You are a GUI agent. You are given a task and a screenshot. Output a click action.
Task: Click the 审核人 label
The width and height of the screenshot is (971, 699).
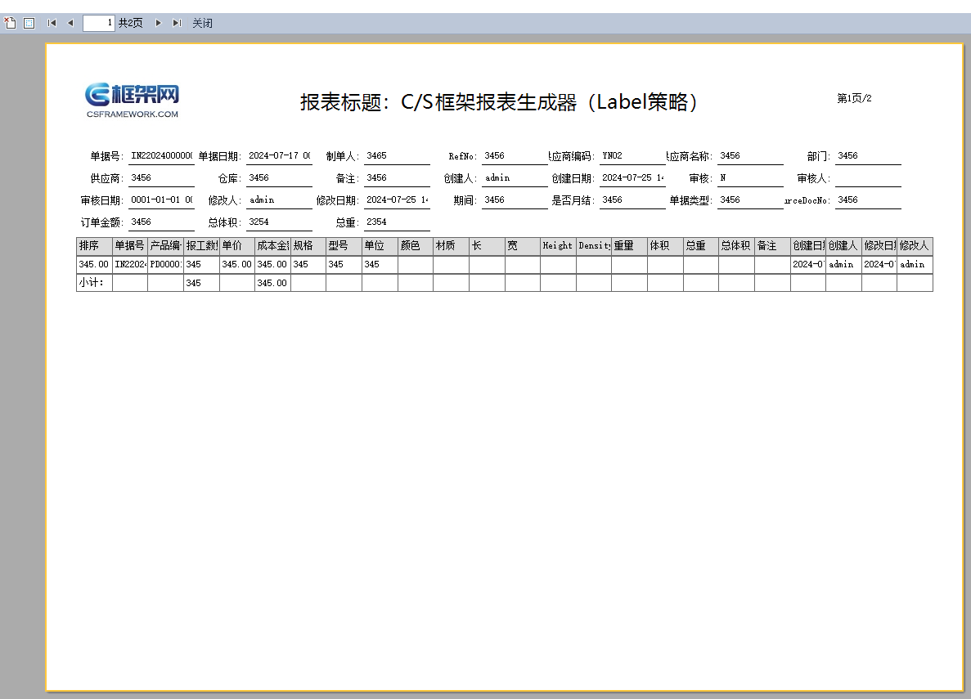point(814,178)
